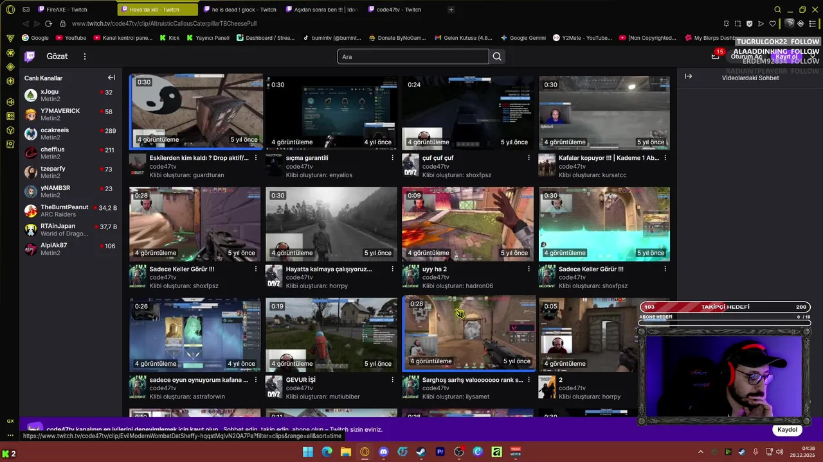The height and width of the screenshot is (462, 823).
Task: Switch to the Hava'da kill - Twitch tab
Action: (158, 10)
